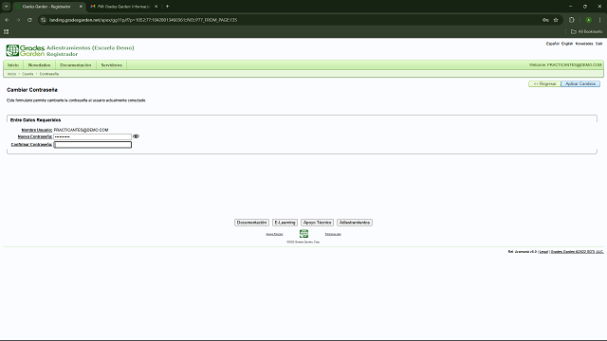Click the Aplicar Cambios button
Image resolution: width=607 pixels, height=341 pixels.
point(580,84)
